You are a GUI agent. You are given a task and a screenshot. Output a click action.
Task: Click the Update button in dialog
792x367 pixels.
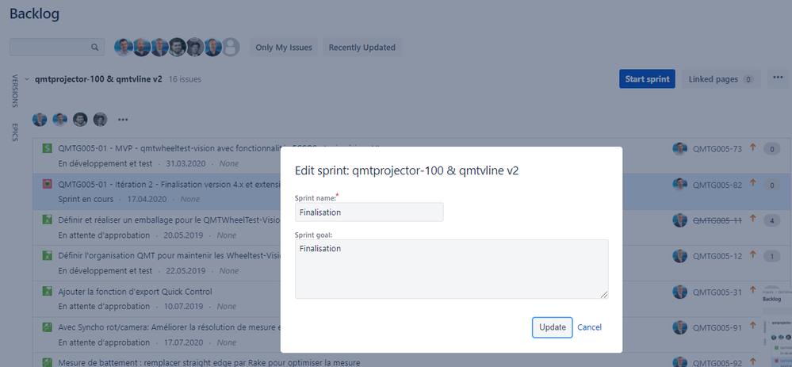click(552, 327)
